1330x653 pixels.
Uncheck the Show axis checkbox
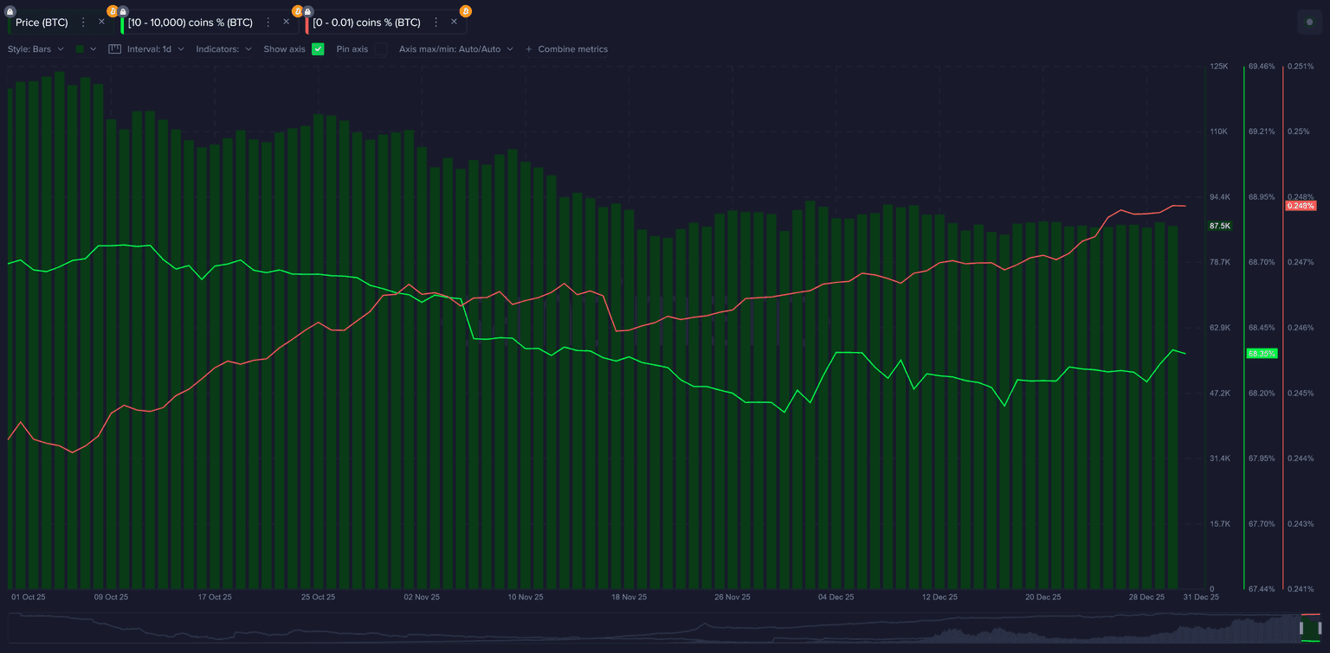(318, 49)
